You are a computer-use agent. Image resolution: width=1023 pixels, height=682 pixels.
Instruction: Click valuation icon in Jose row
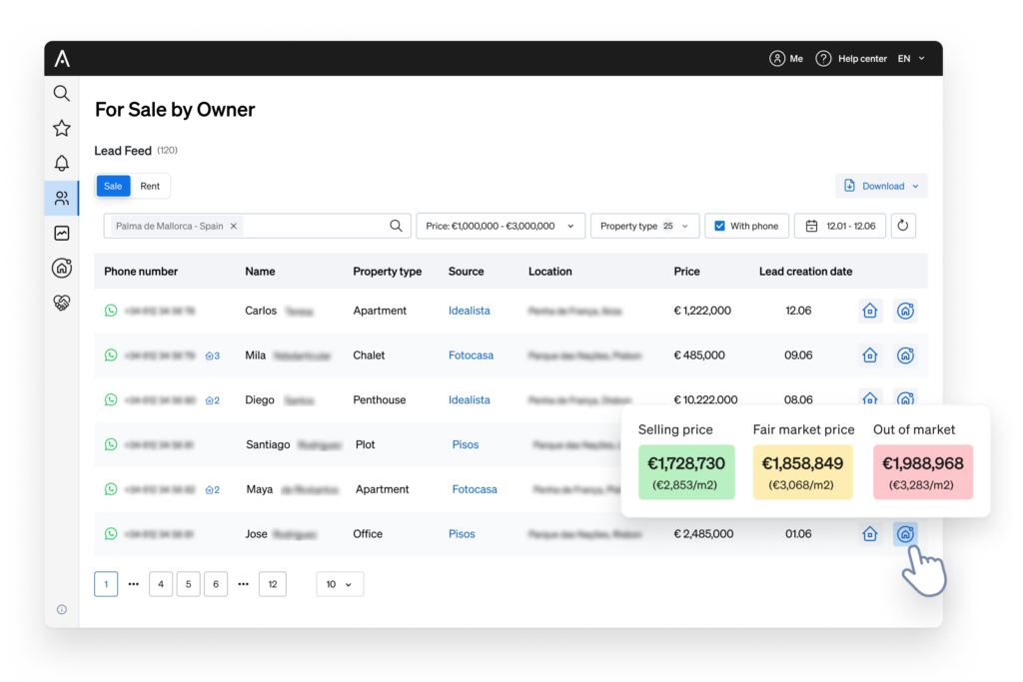click(x=905, y=534)
